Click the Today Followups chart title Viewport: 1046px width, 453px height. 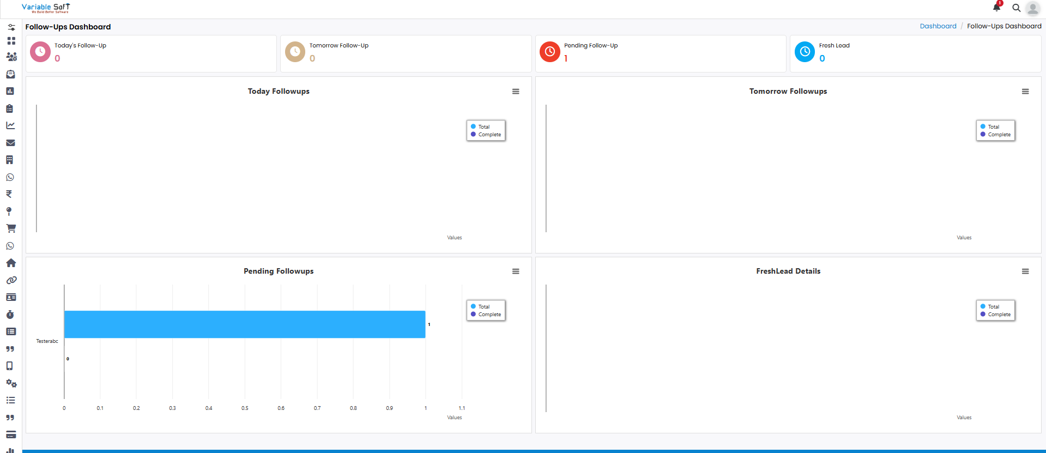pos(279,91)
